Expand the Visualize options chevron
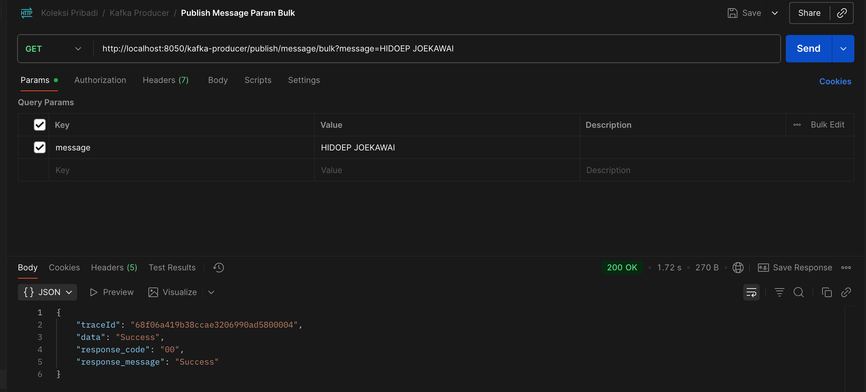866x392 pixels. (x=211, y=292)
